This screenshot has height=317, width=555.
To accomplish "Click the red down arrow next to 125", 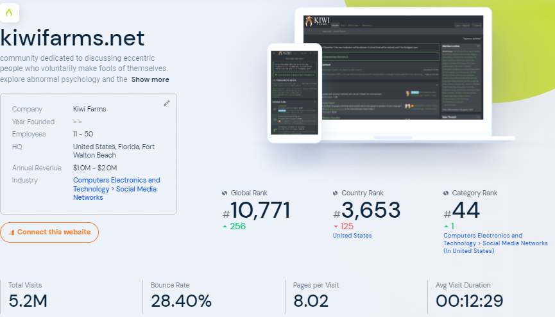I will (x=336, y=227).
